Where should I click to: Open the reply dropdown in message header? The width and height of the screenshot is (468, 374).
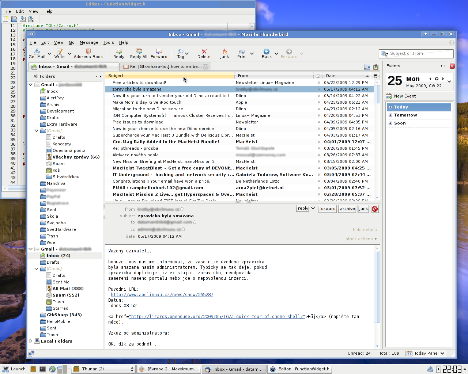[x=313, y=208]
